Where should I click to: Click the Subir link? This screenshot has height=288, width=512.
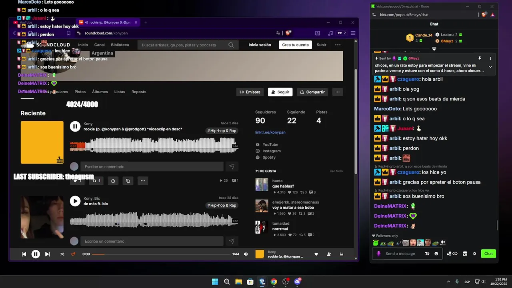click(322, 45)
